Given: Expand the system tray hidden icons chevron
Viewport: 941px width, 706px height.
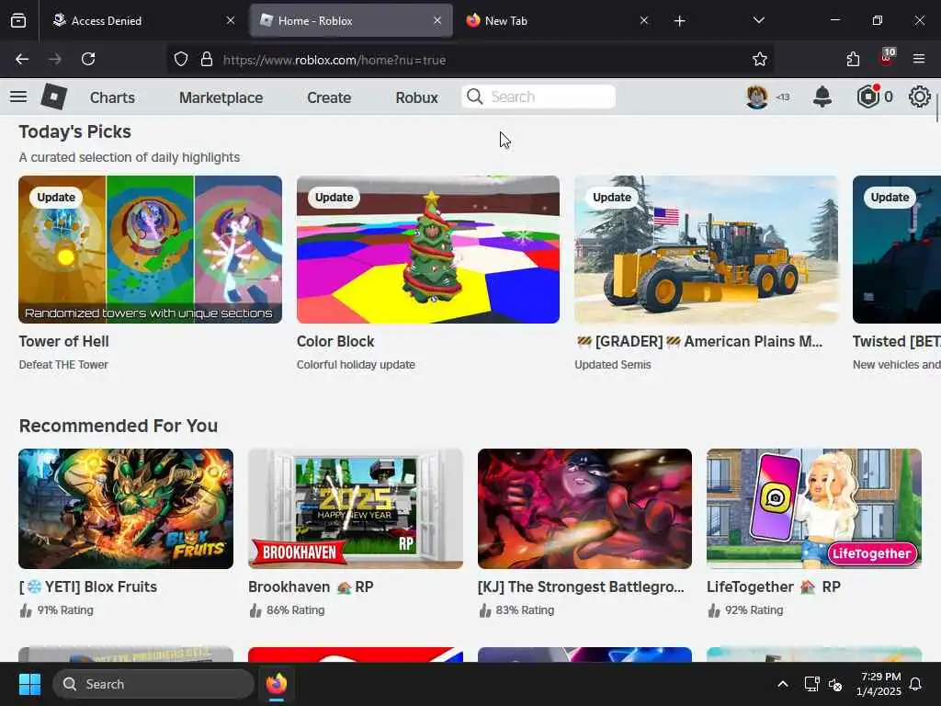Looking at the screenshot, I should click(783, 684).
